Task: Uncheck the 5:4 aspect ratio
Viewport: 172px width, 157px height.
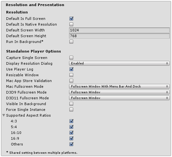Action: [71, 127]
